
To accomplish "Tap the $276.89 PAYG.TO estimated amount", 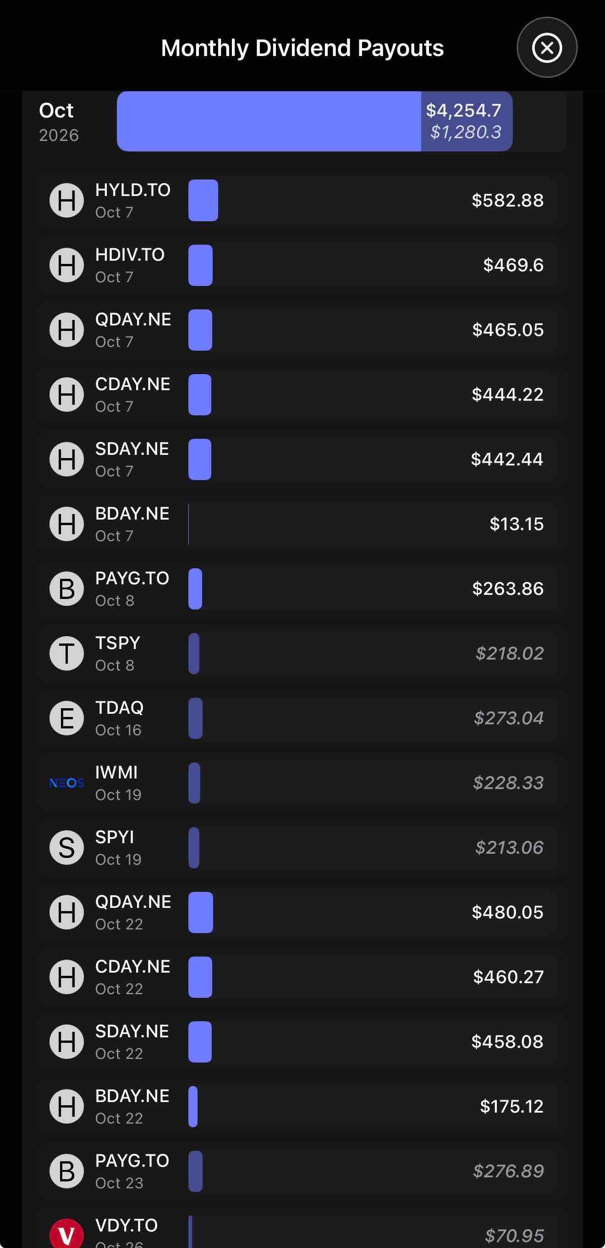I will tap(508, 1171).
